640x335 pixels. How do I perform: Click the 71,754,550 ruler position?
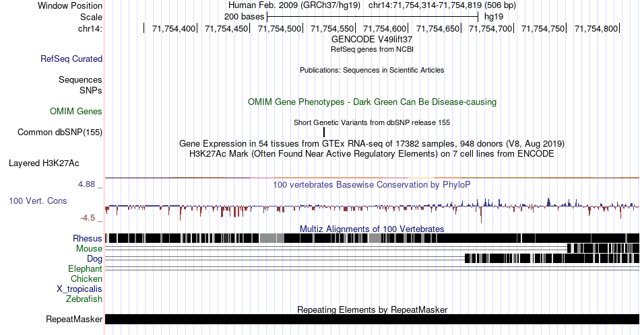(x=332, y=28)
